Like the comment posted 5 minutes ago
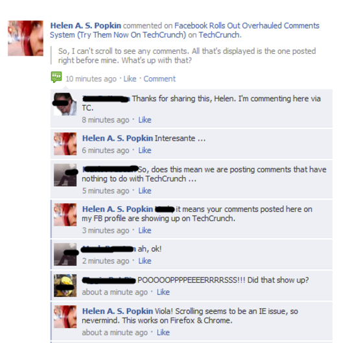 [145, 191]
